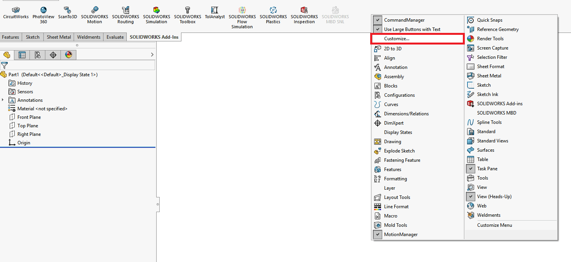This screenshot has width=571, height=262.
Task: Toggle SOLIDWORKS MBD toolbar entry
Action: click(x=511, y=113)
